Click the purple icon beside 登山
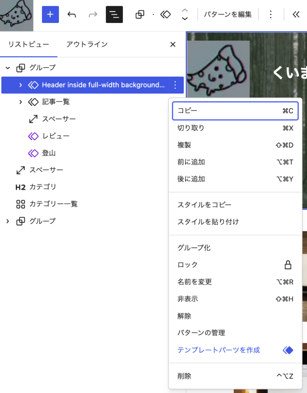307x393 pixels. tap(33, 153)
